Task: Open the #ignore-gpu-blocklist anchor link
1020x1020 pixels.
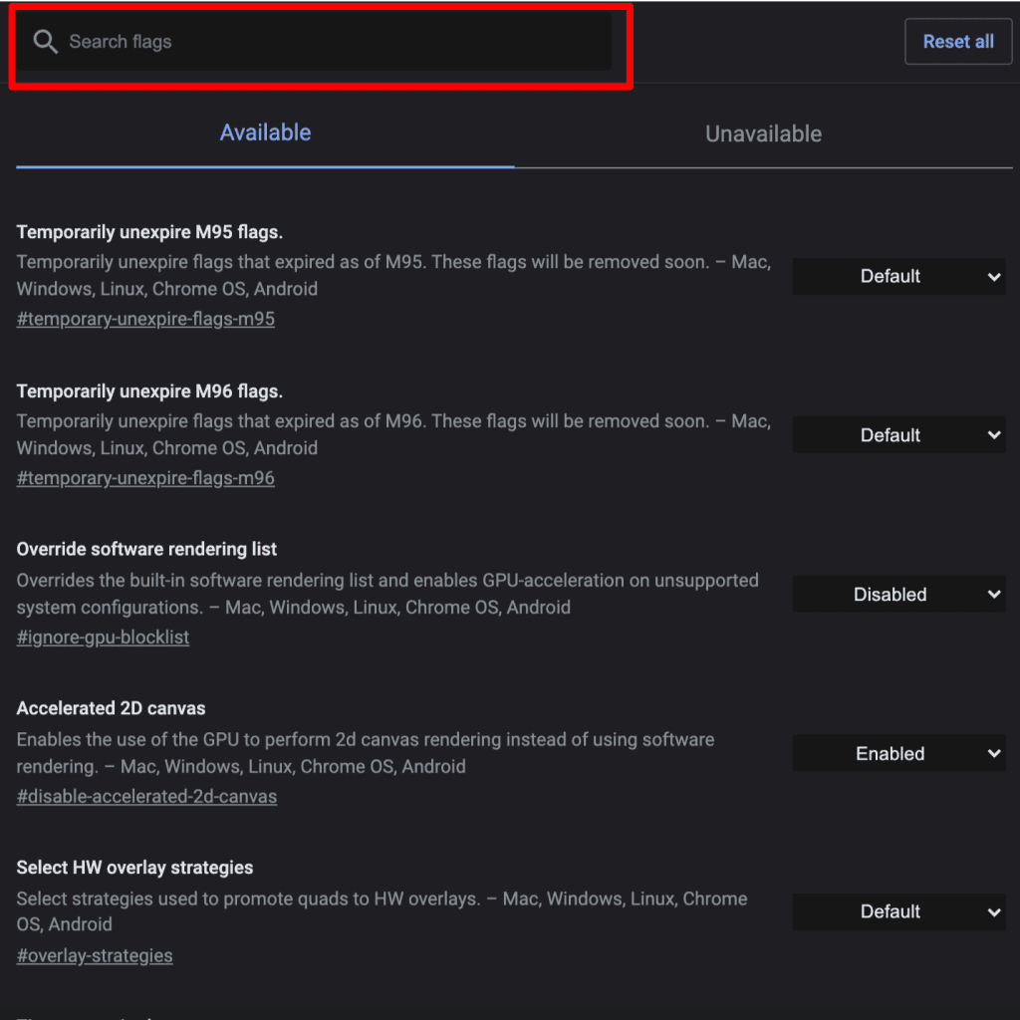Action: coord(103,637)
